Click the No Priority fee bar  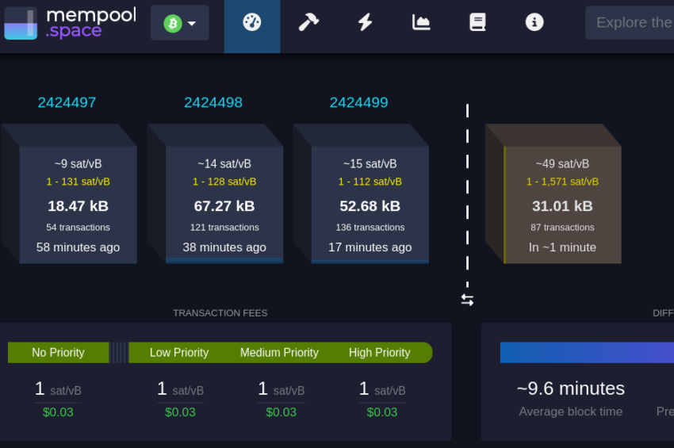(58, 353)
